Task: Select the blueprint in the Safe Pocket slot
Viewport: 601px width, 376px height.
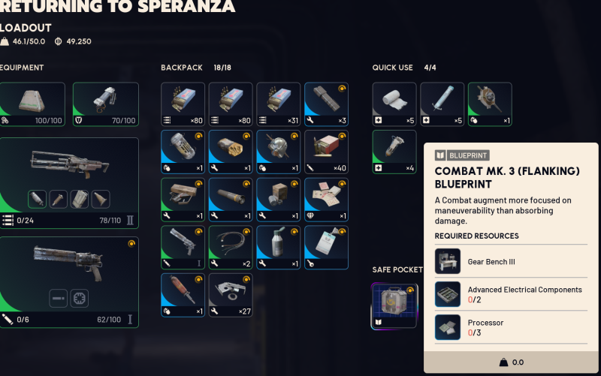Action: click(394, 305)
